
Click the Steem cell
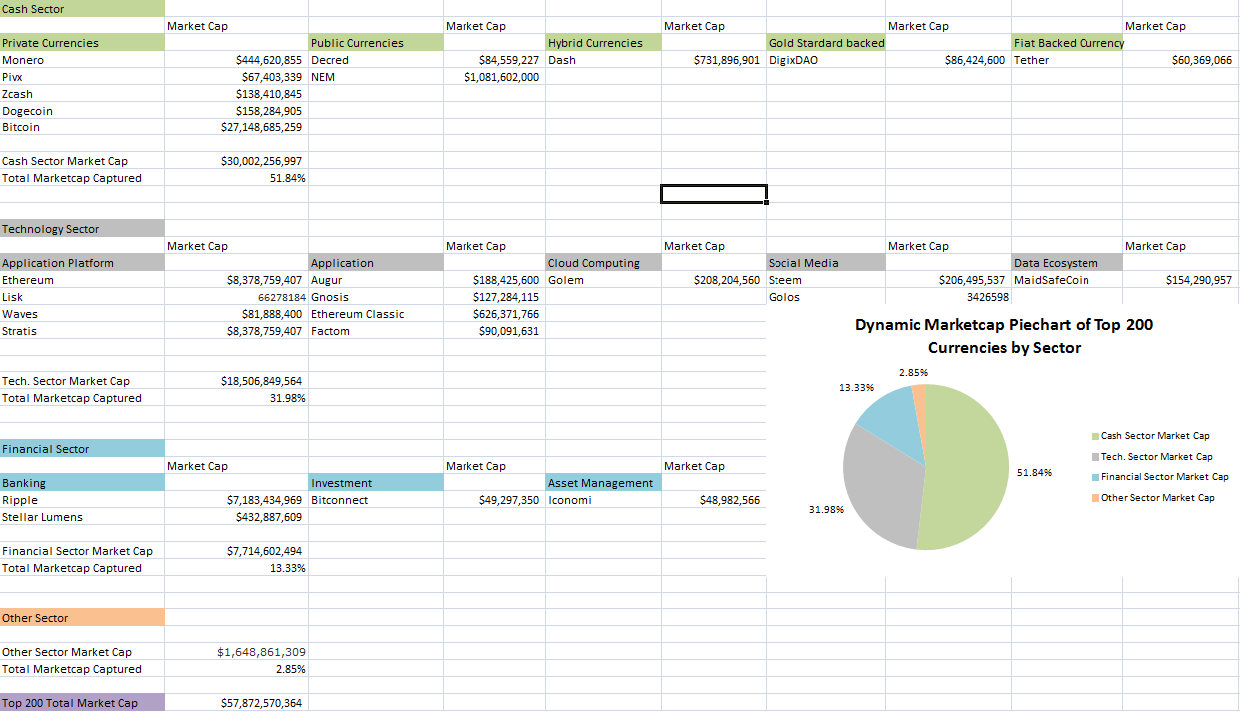(x=826, y=280)
